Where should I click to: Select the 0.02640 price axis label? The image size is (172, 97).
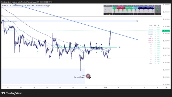point(166,84)
